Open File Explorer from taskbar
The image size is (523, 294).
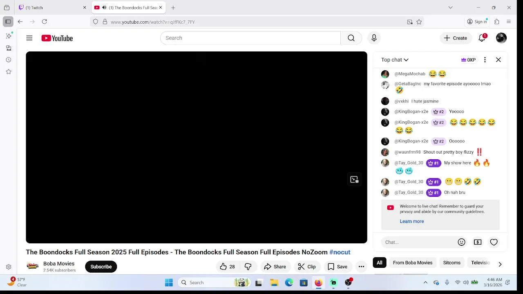coord(274,283)
